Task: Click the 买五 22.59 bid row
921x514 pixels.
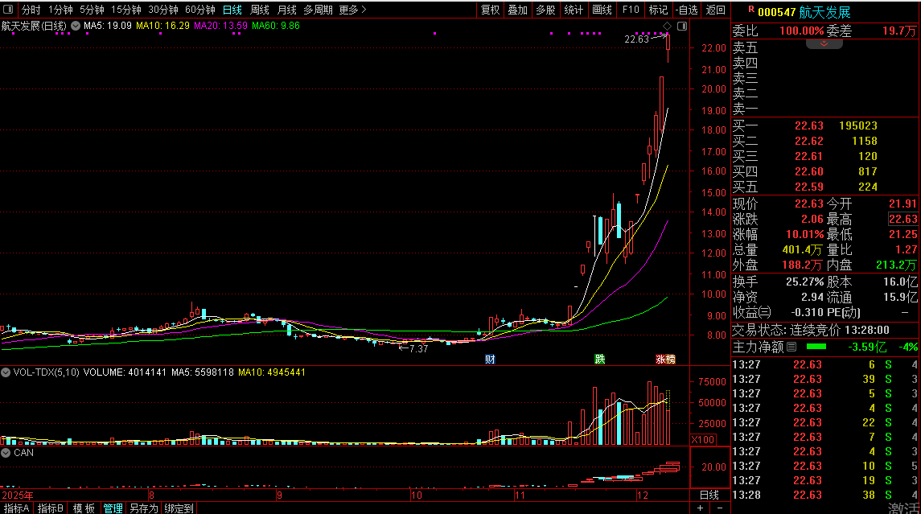Action: [x=825, y=187]
